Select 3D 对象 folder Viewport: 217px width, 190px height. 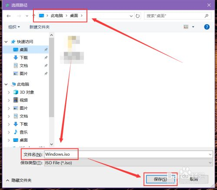pyautogui.click(x=27, y=92)
